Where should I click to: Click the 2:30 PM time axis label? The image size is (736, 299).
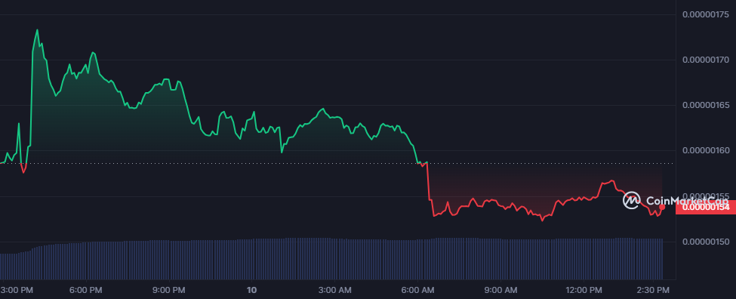tap(653, 290)
